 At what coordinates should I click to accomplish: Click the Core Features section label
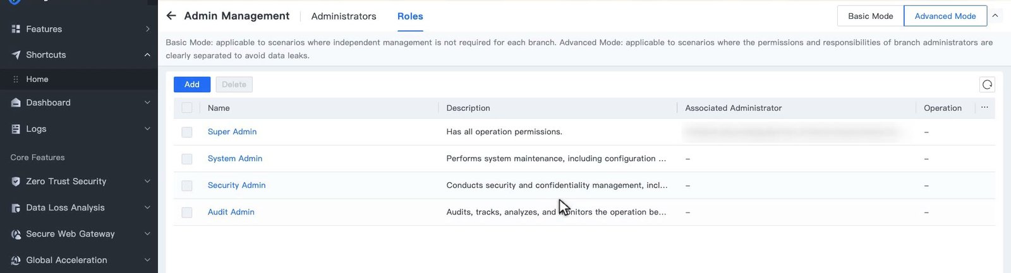click(37, 158)
